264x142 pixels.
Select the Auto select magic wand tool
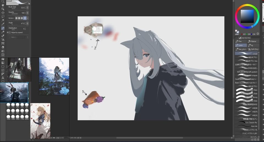[x=3, y=20]
